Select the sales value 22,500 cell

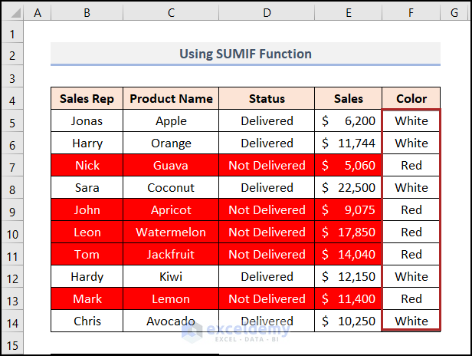pyautogui.click(x=349, y=187)
